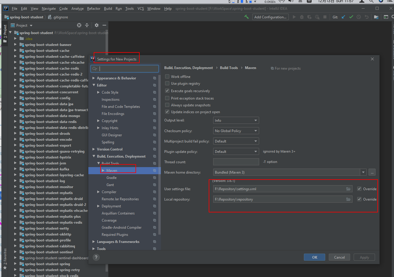Click the VCS history clock icon
This screenshot has width=394, height=277.
pos(359,17)
